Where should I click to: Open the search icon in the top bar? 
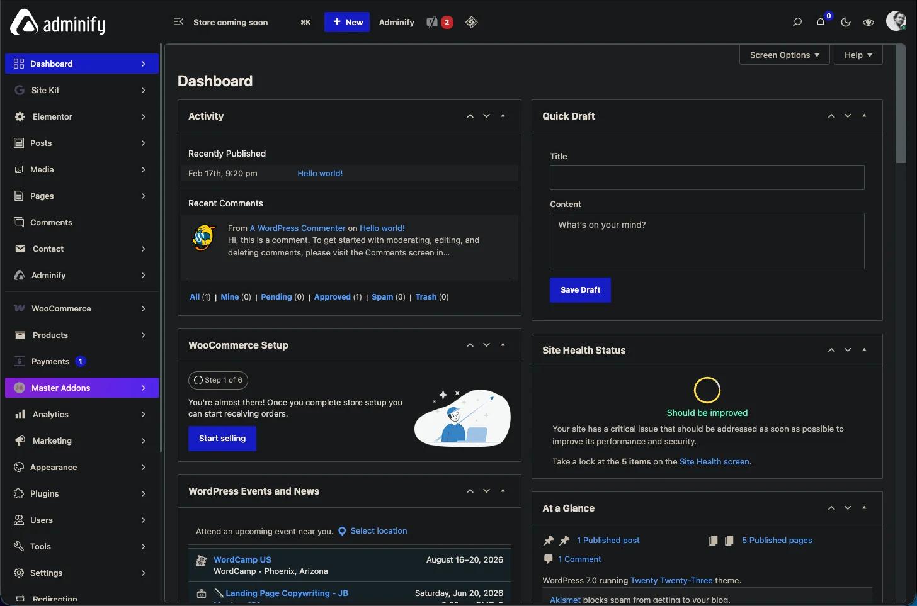coord(797,22)
